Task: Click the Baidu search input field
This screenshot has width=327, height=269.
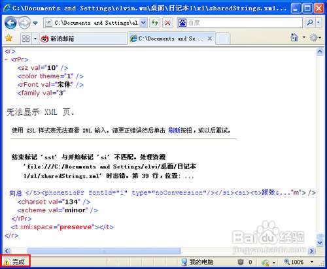Action: [240, 22]
